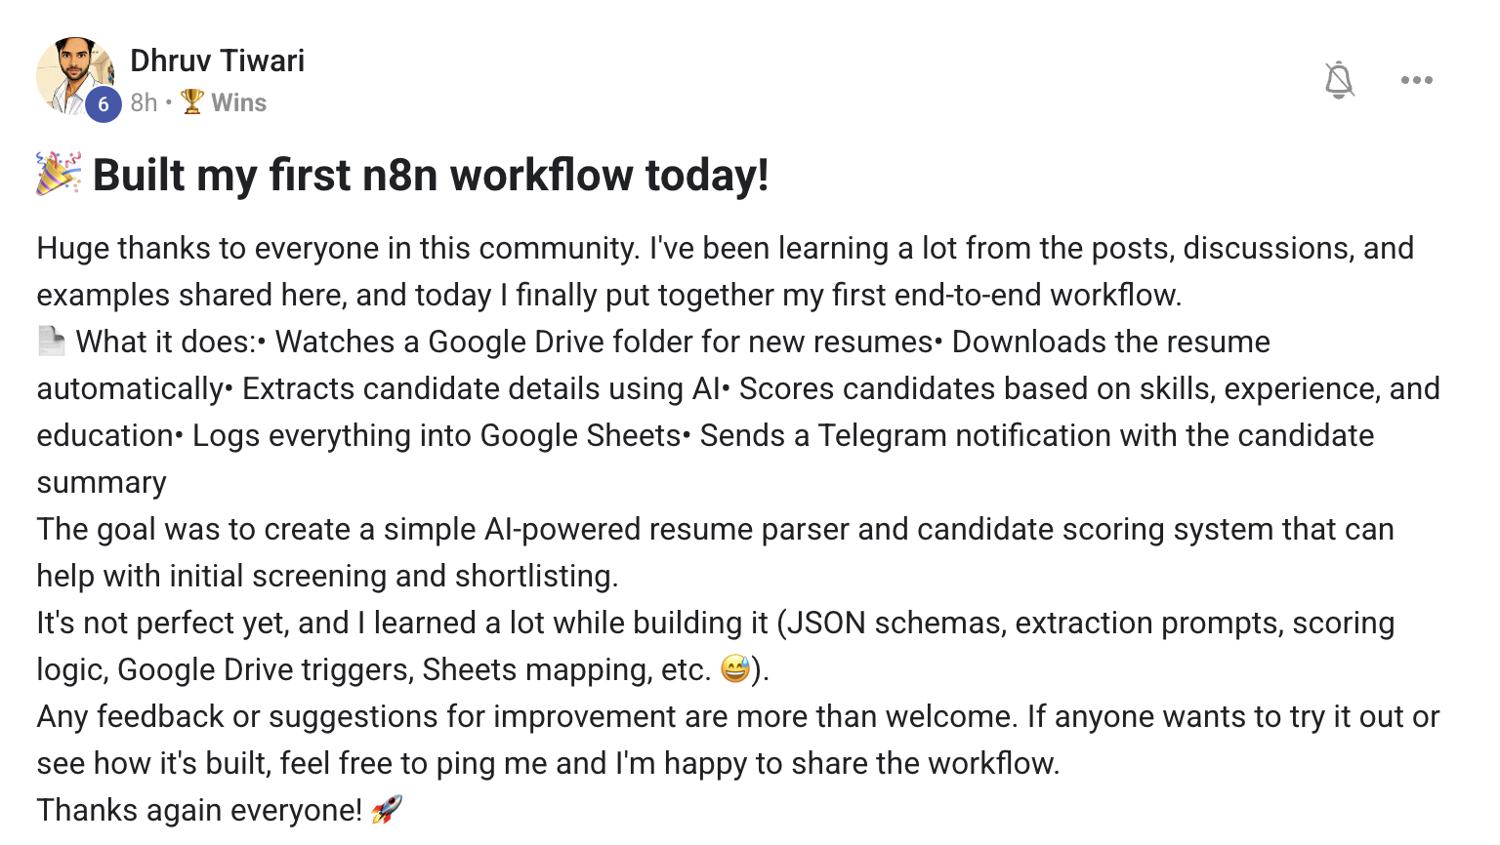Viewport: 1500px width, 845px height.
Task: Click the 'Any feedback or suggestions' paragraph
Action: [x=738, y=740]
